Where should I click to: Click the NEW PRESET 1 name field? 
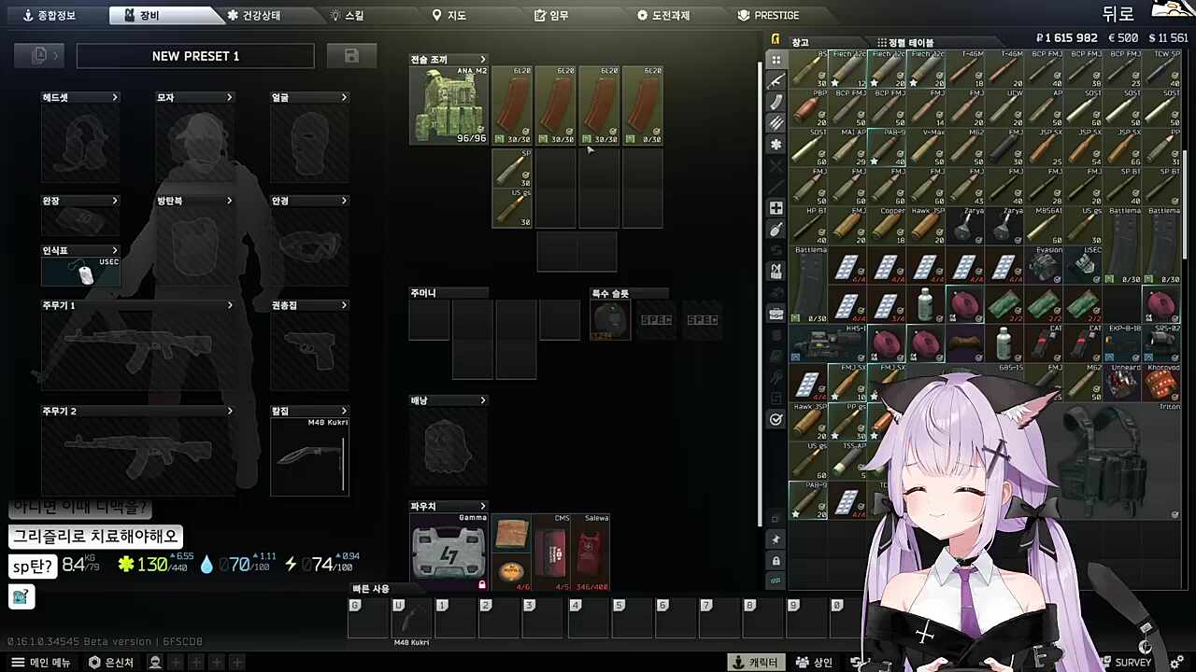pyautogui.click(x=195, y=56)
